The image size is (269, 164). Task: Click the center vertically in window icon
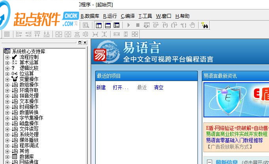point(68,34)
